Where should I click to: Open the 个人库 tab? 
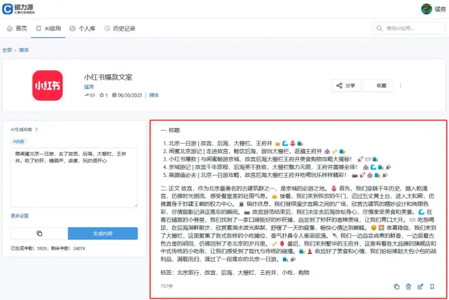(82, 29)
